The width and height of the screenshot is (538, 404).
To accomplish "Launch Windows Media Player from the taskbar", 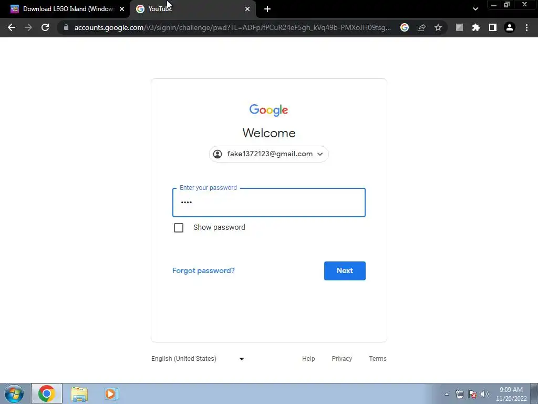I will click(111, 393).
